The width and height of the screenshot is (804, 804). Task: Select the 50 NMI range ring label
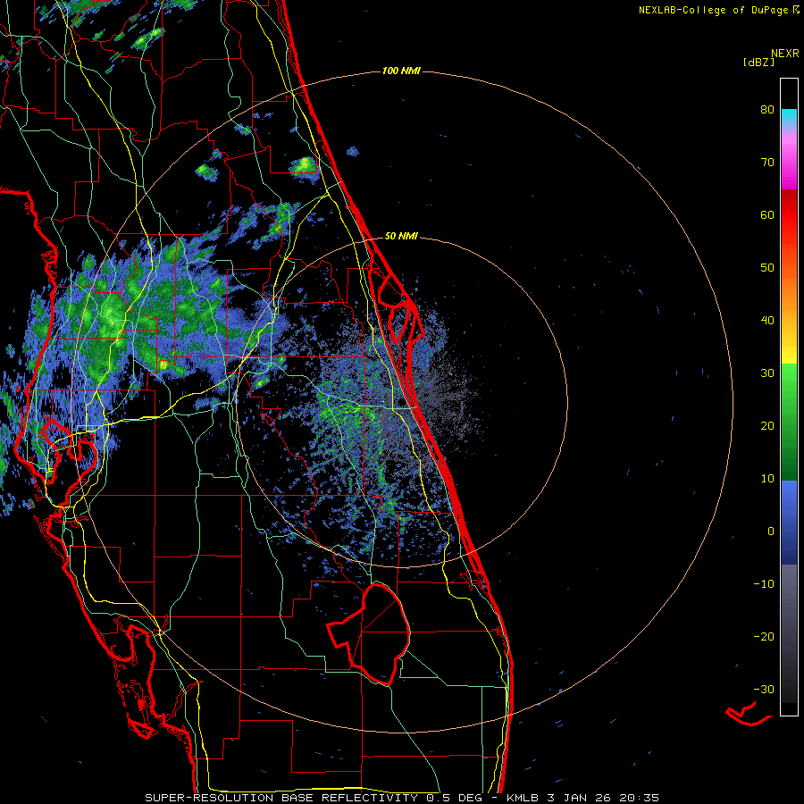pos(401,237)
